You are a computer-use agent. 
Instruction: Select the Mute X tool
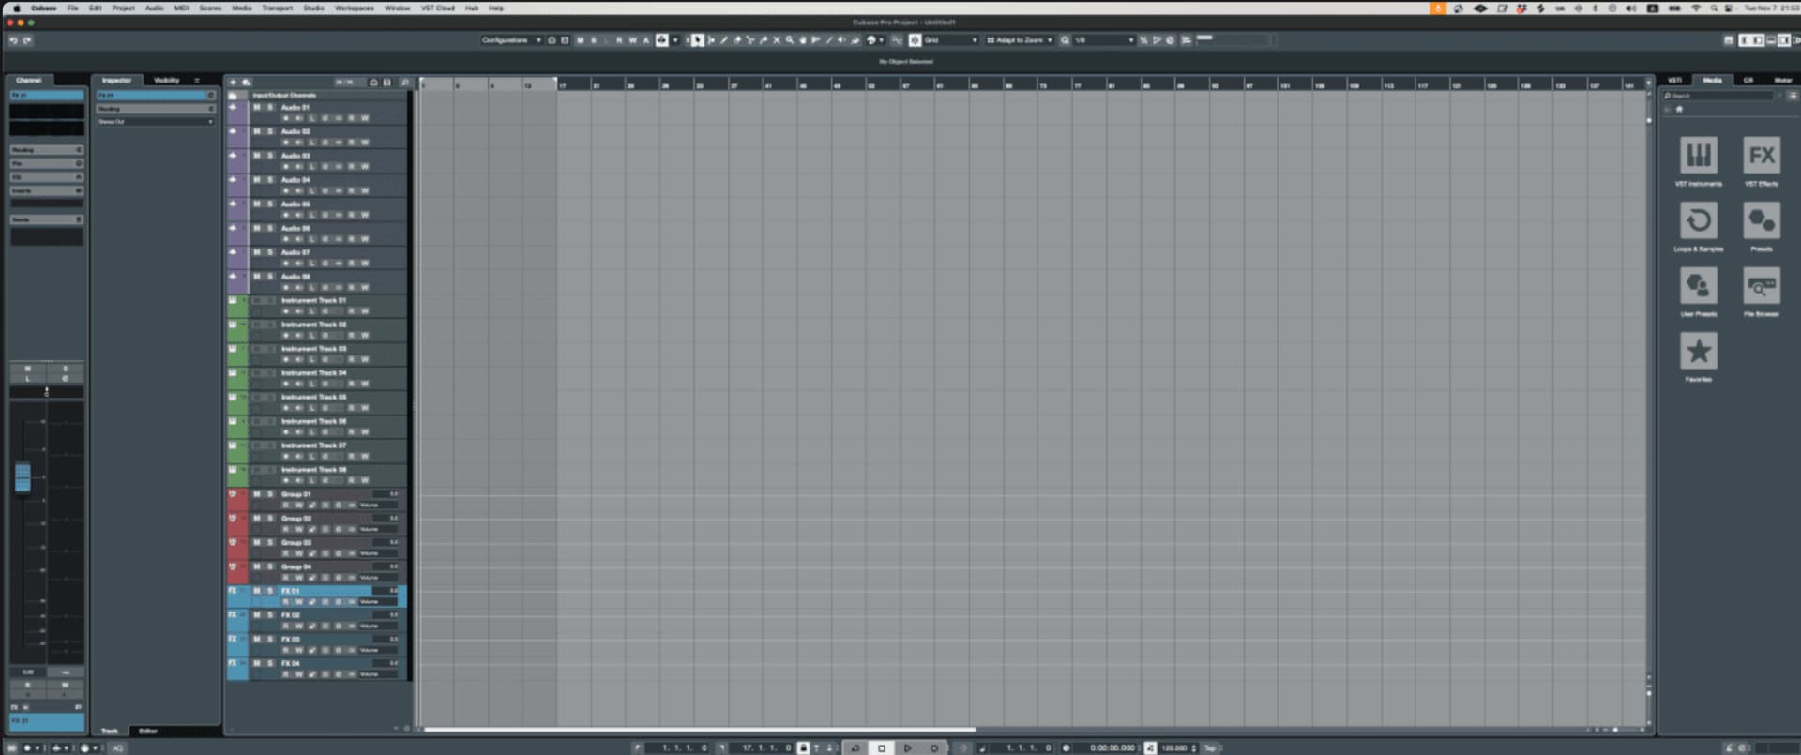tap(777, 40)
